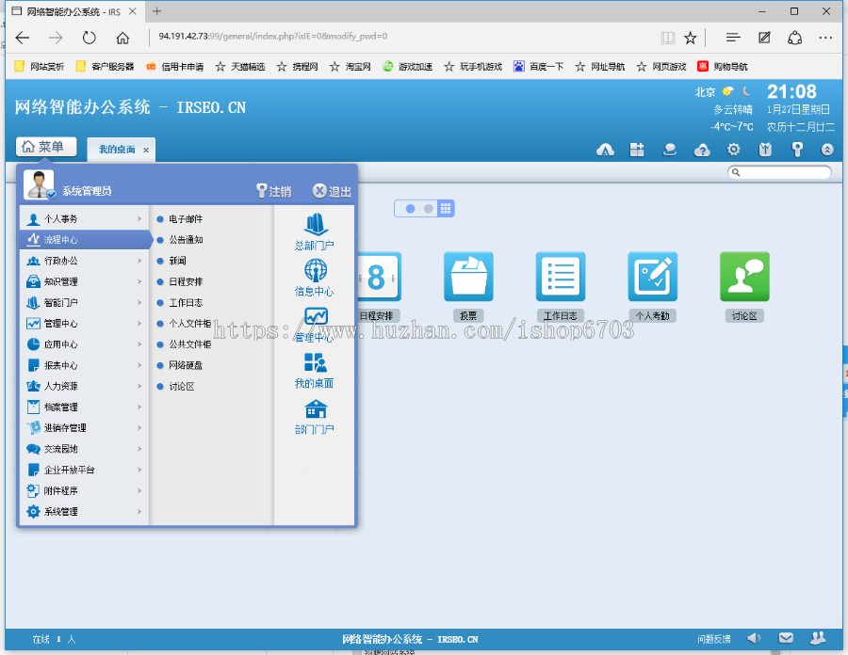The image size is (848, 655).
Task: Focus the search box below the header
Action: (779, 172)
